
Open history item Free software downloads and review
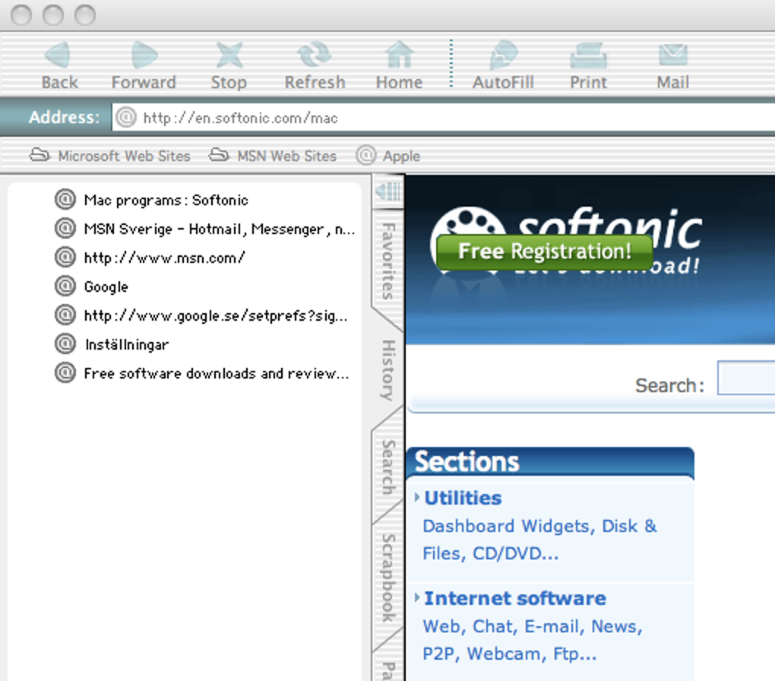[217, 373]
